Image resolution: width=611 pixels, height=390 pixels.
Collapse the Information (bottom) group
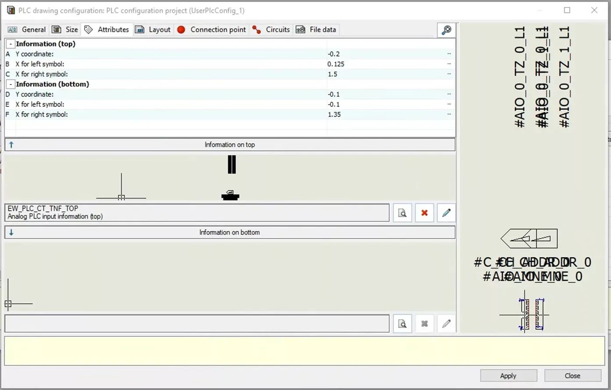11,84
